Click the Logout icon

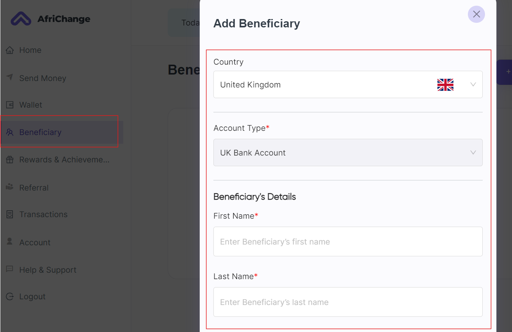(10, 296)
